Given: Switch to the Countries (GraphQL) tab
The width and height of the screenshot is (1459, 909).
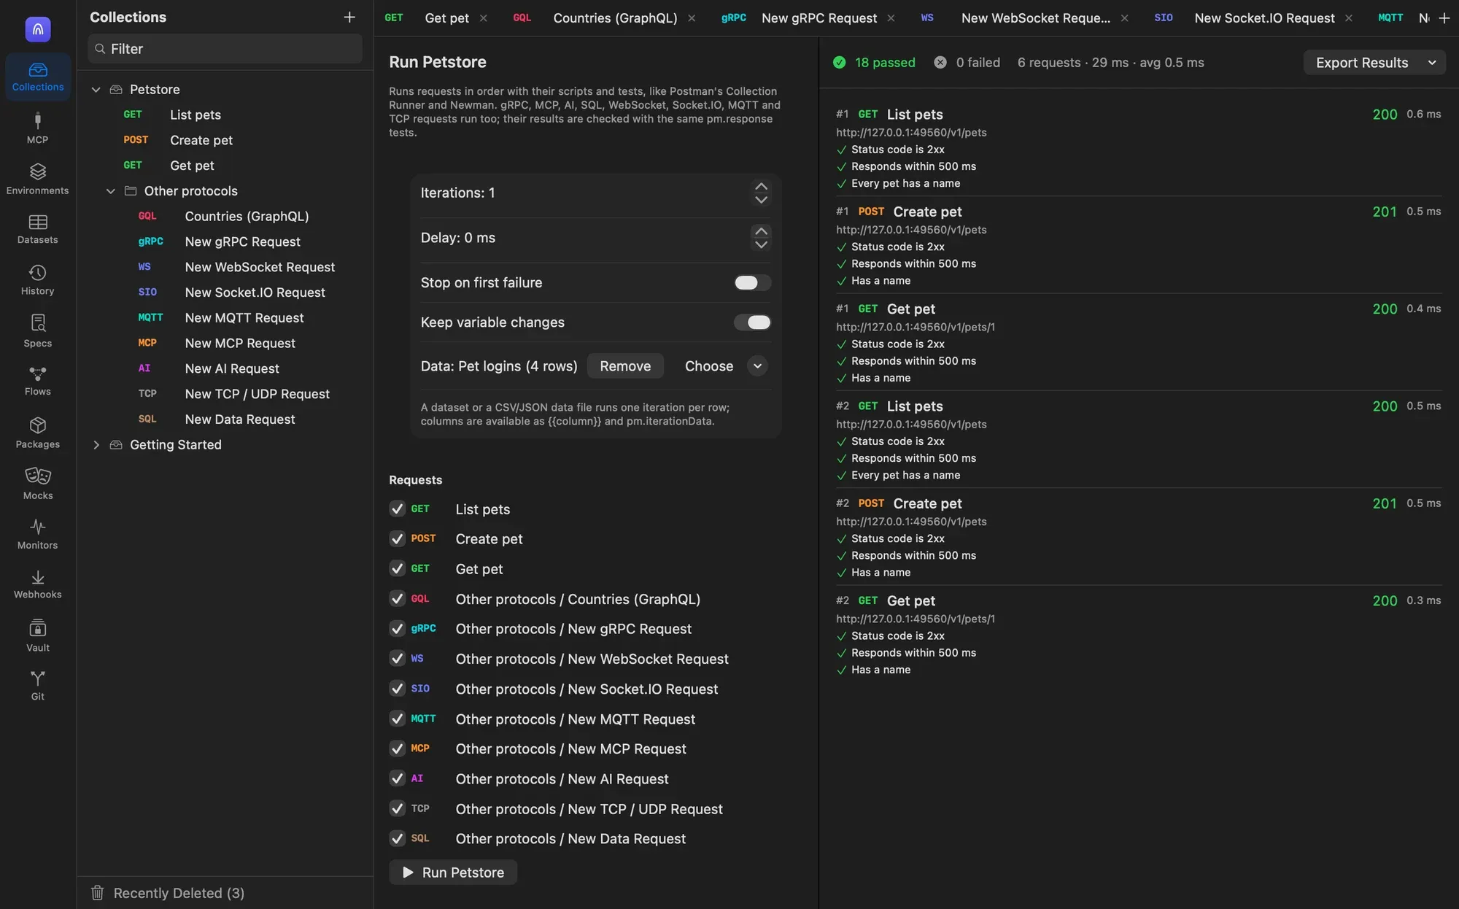Looking at the screenshot, I should (615, 18).
